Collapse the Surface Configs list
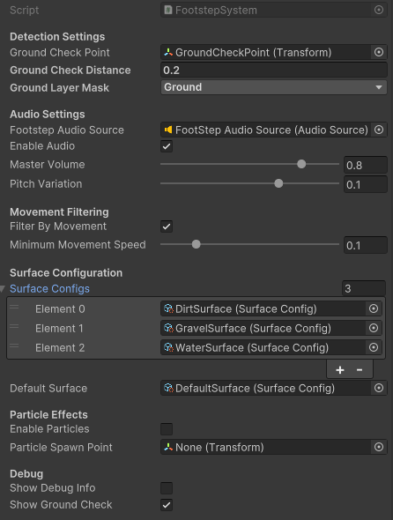Viewport: 393px width, 520px height. pos(3,289)
